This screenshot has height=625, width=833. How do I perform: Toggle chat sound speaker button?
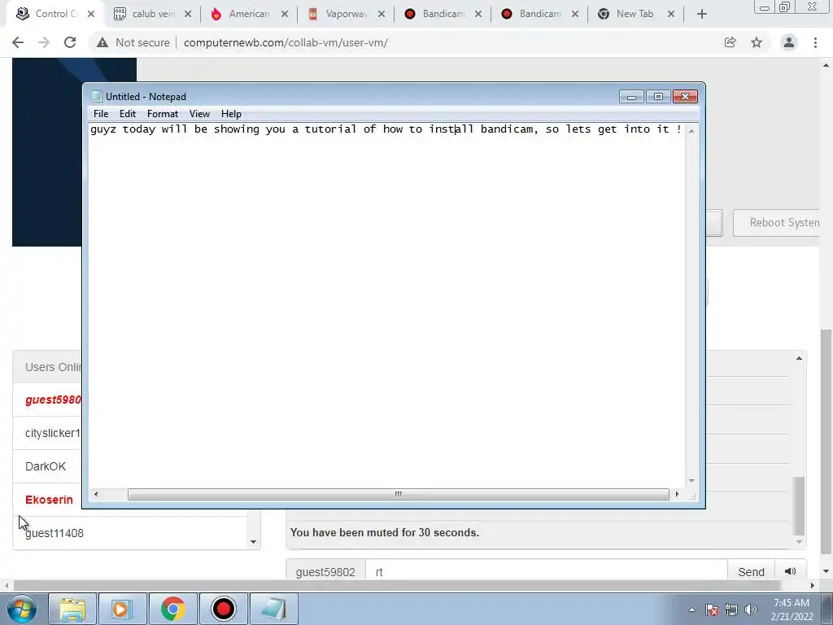pyautogui.click(x=790, y=571)
